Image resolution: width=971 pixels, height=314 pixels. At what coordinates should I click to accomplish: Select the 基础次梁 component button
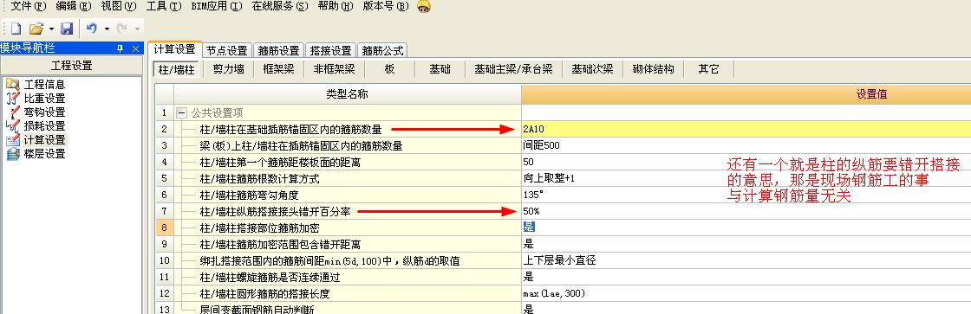click(592, 69)
